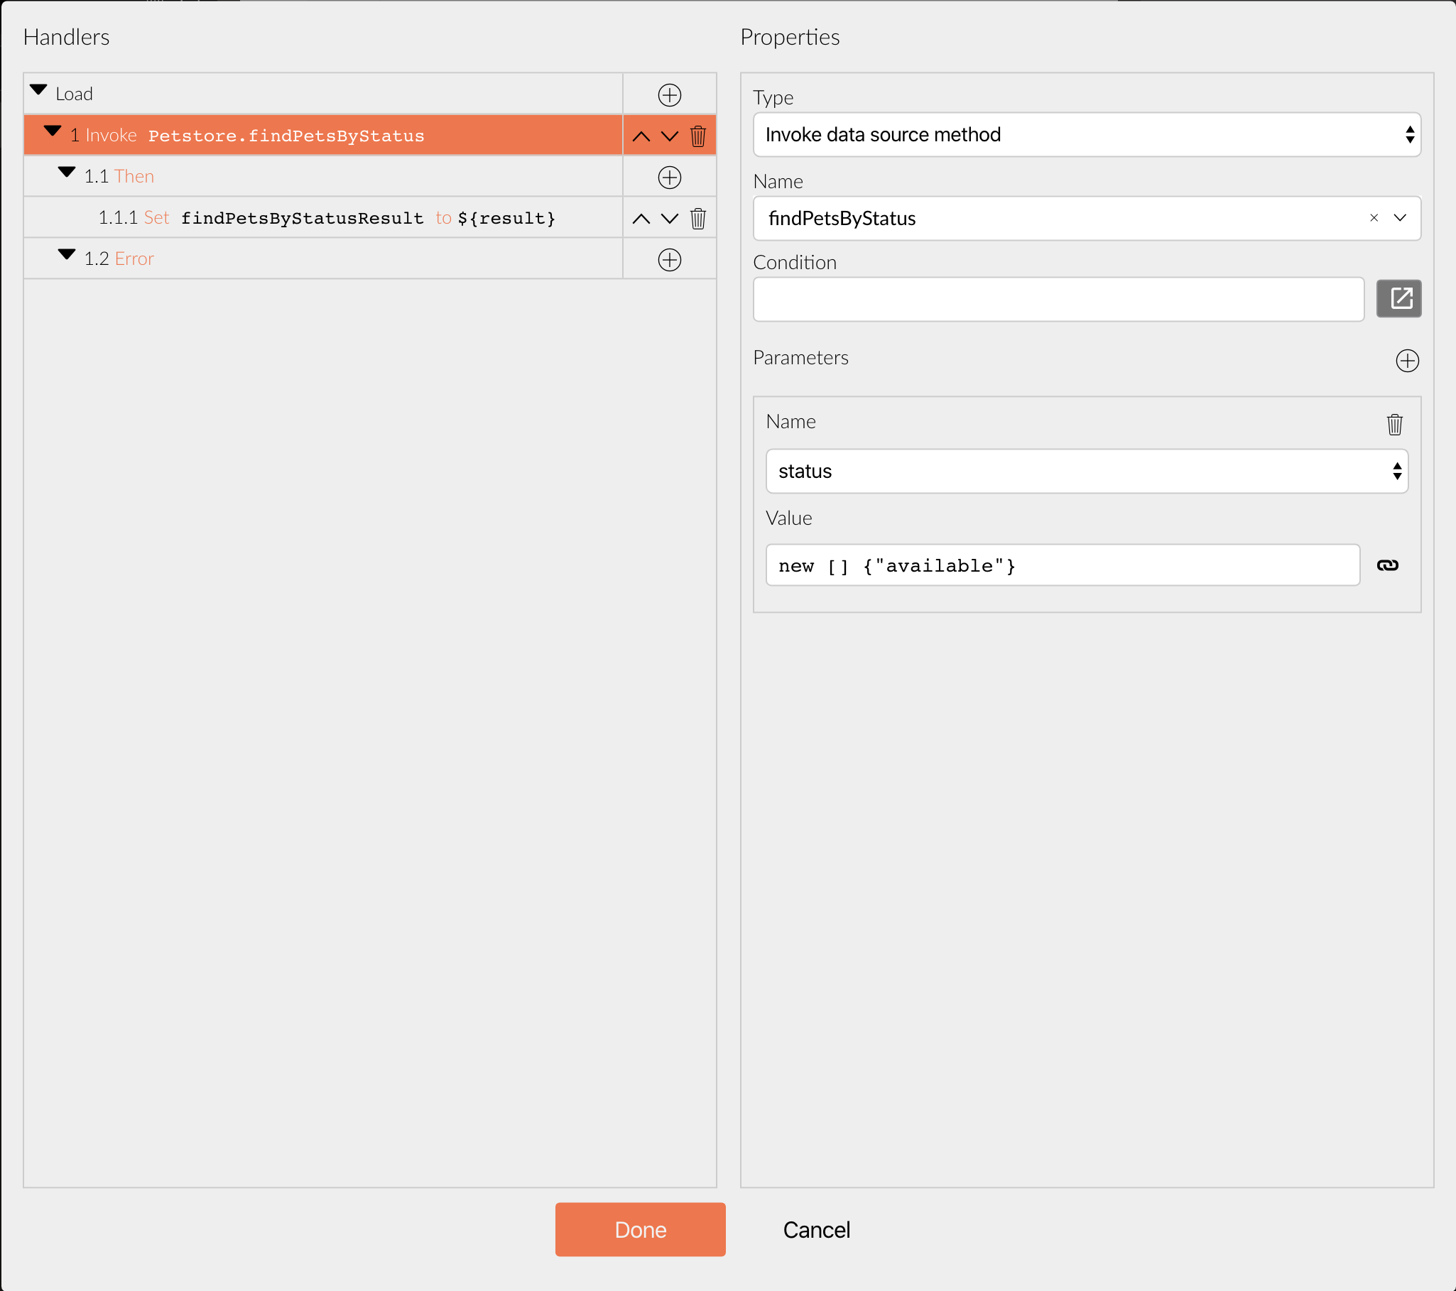Collapse the Load handler tree

point(38,91)
